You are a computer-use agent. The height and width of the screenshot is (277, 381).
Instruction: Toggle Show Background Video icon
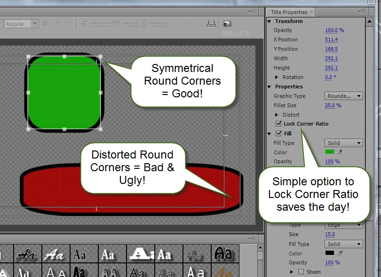pos(227,24)
